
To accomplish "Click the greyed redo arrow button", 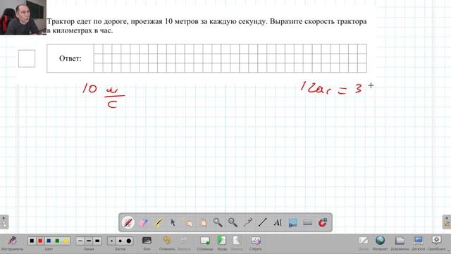I will pos(184,243).
